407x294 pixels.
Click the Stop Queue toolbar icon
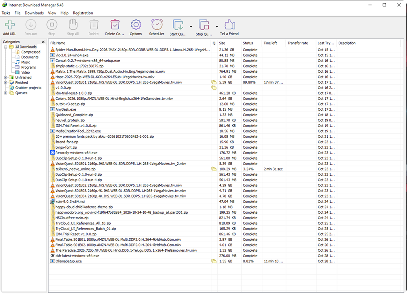point(204,25)
